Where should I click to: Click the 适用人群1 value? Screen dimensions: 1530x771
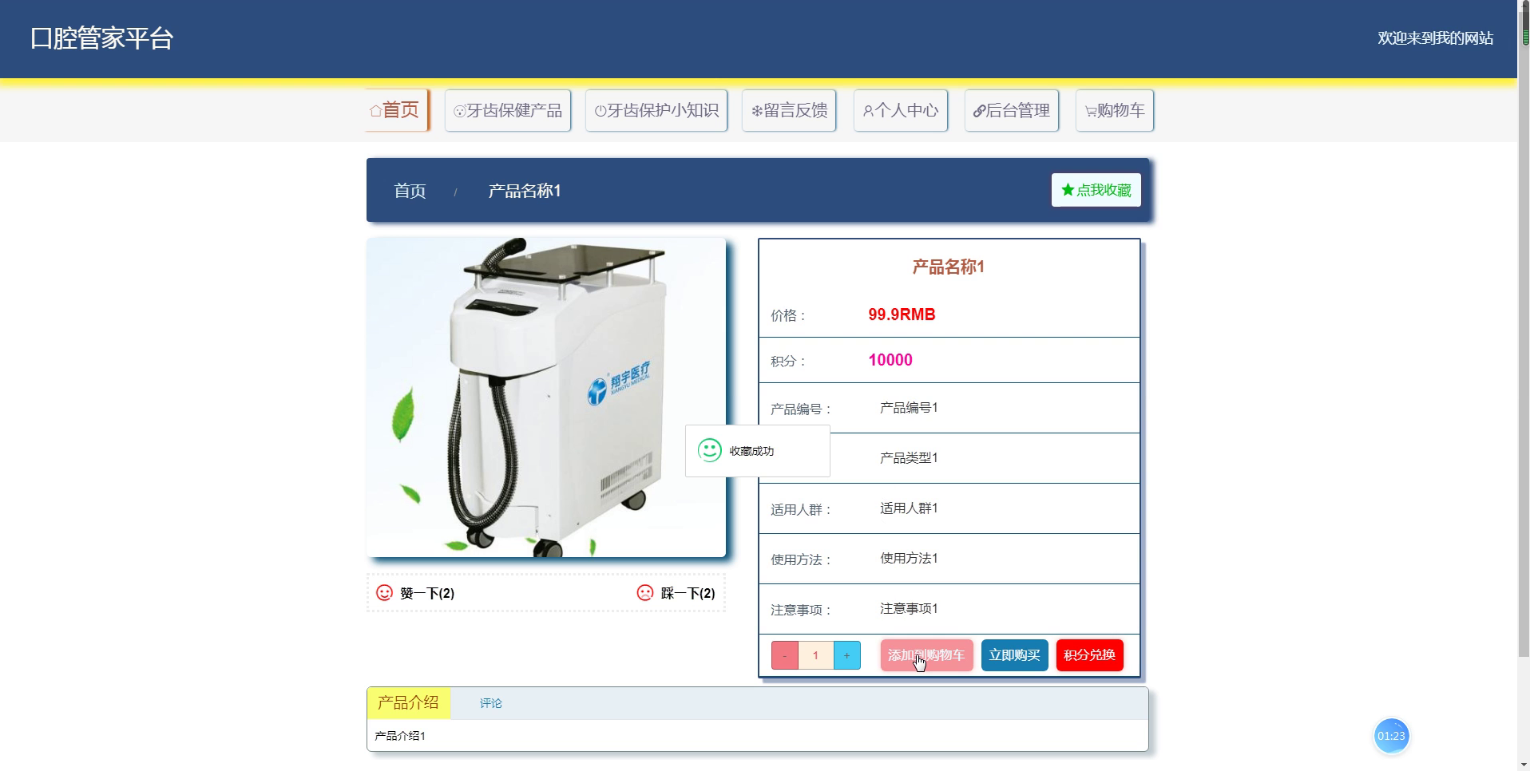(909, 508)
